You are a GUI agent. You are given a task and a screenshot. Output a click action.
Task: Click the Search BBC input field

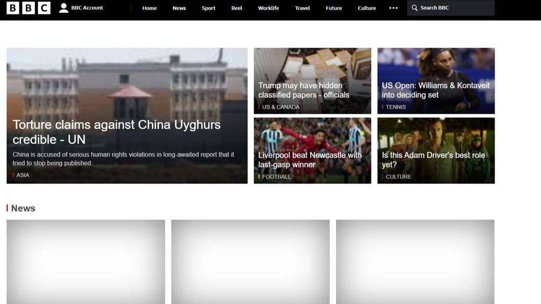[451, 7]
